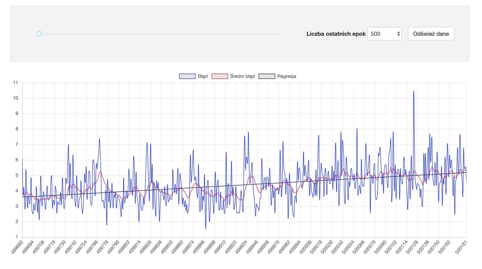The height and width of the screenshot is (269, 482).
Task: Toggle Regresja dataset via black legend swatch
Action: 267,76
